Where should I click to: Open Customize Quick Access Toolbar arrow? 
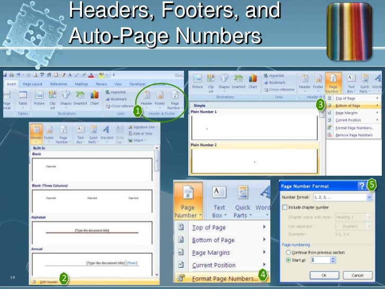click(114, 75)
